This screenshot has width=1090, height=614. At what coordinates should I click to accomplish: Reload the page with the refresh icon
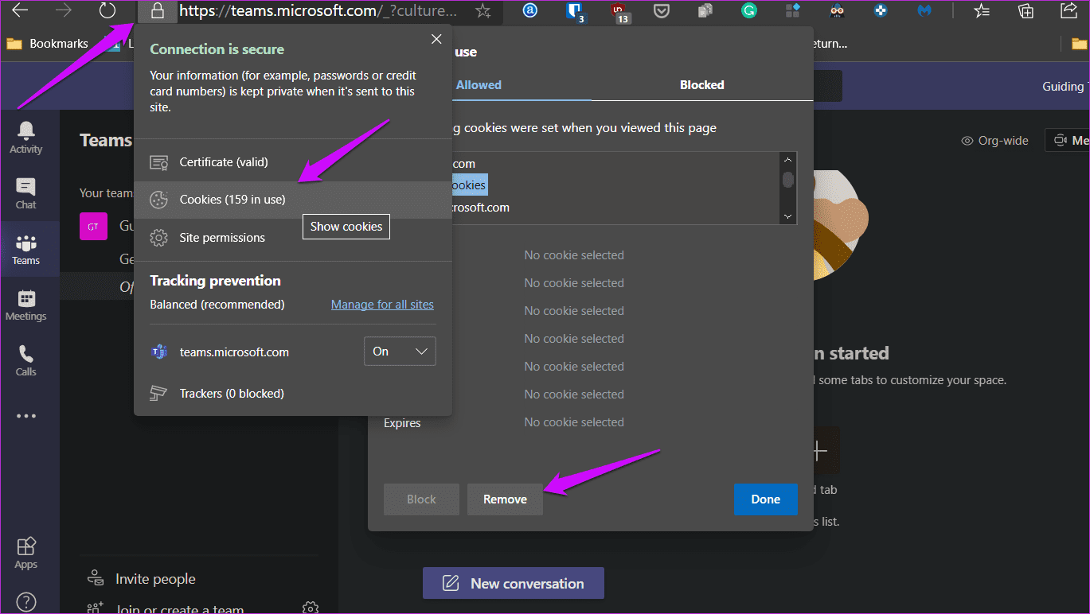(x=107, y=11)
